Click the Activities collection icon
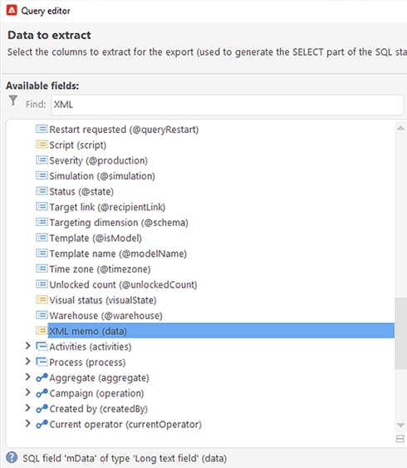The height and width of the screenshot is (468, 407). (42, 347)
